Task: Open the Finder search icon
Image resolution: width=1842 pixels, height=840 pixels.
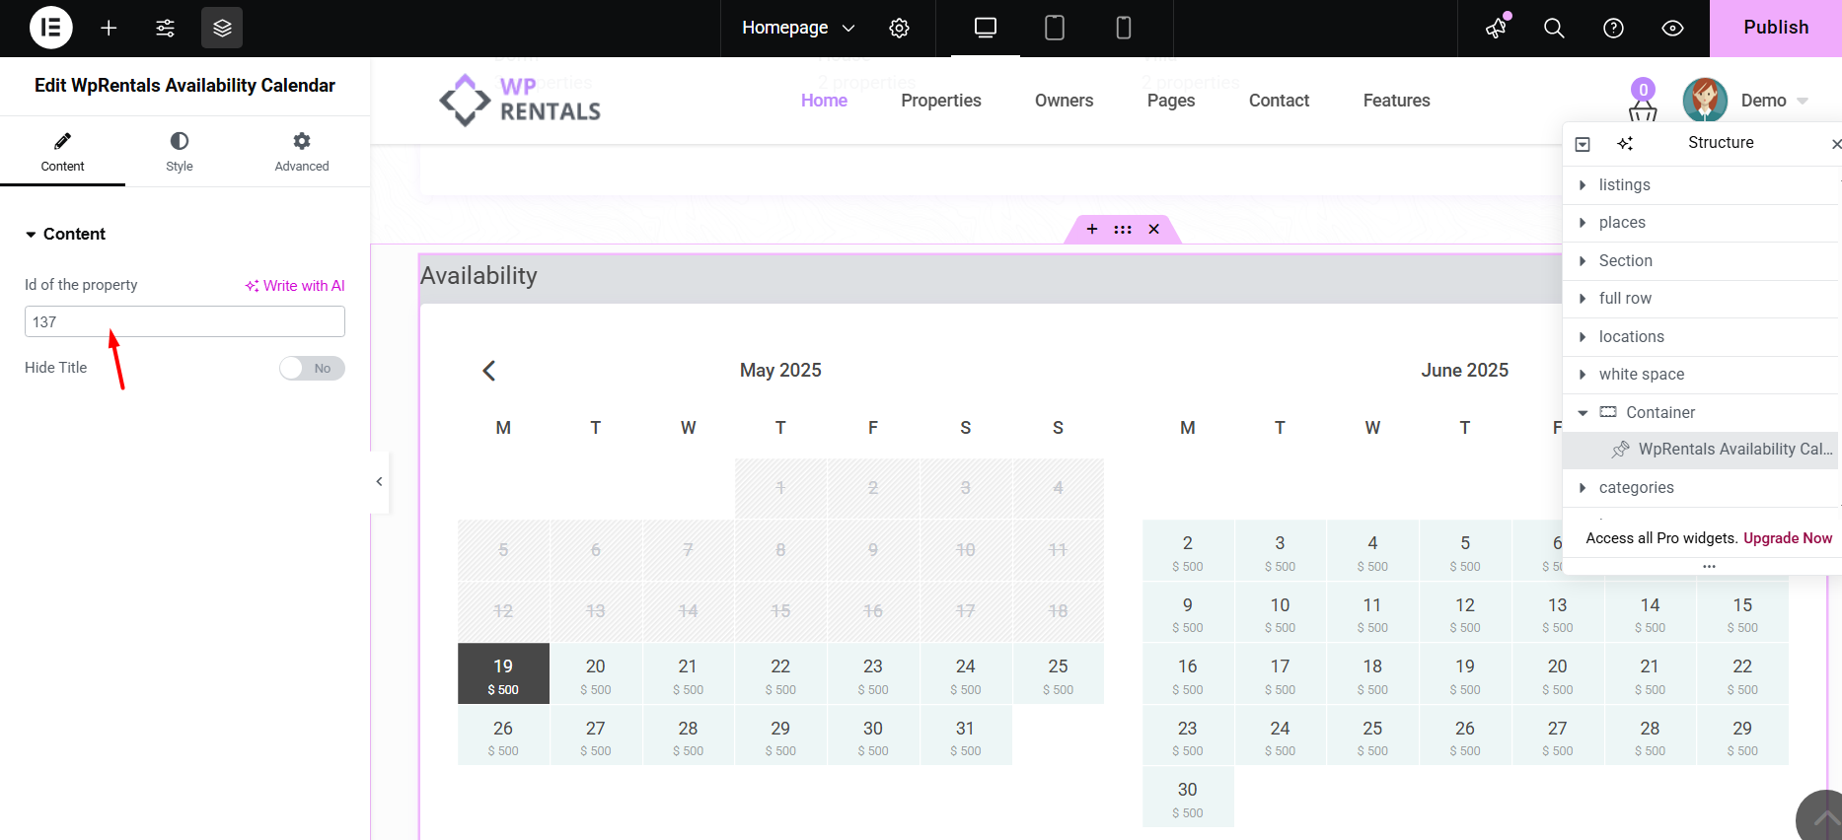Action: [x=1554, y=28]
